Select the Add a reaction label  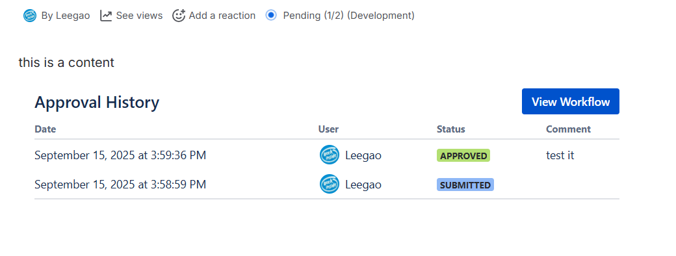222,16
